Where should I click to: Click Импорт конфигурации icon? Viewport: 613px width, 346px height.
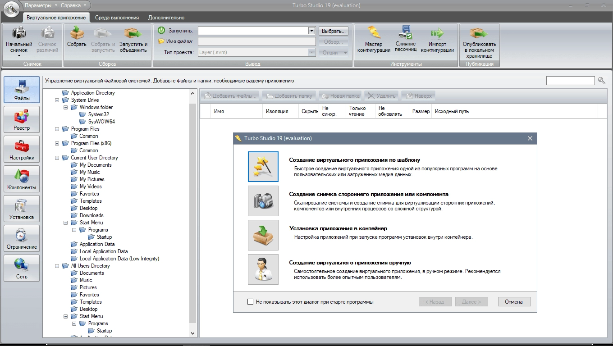click(x=437, y=33)
